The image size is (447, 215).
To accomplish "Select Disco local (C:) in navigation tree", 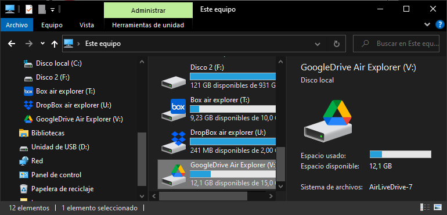I will 59,63.
